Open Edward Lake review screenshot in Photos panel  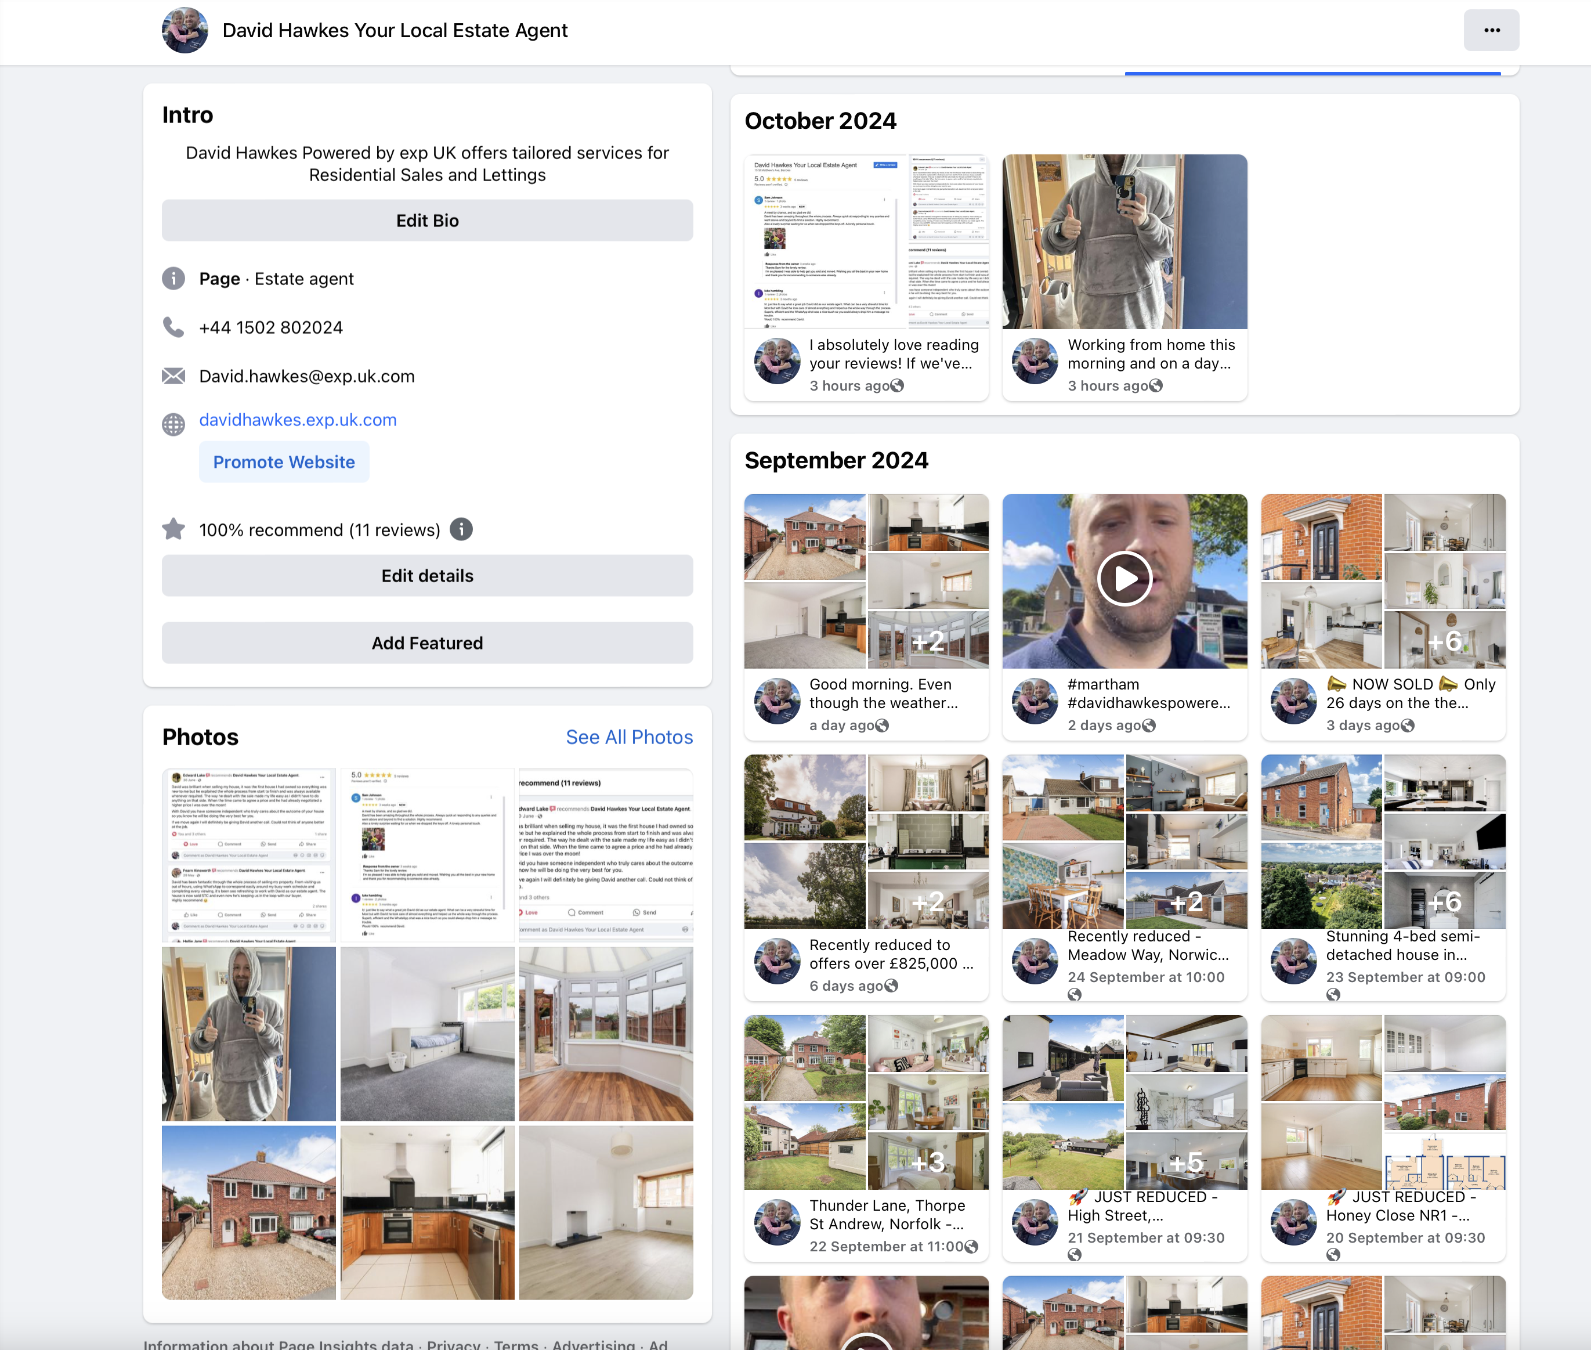tap(248, 855)
